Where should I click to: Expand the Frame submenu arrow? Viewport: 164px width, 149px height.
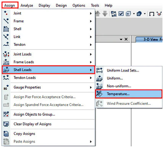pos(91,21)
